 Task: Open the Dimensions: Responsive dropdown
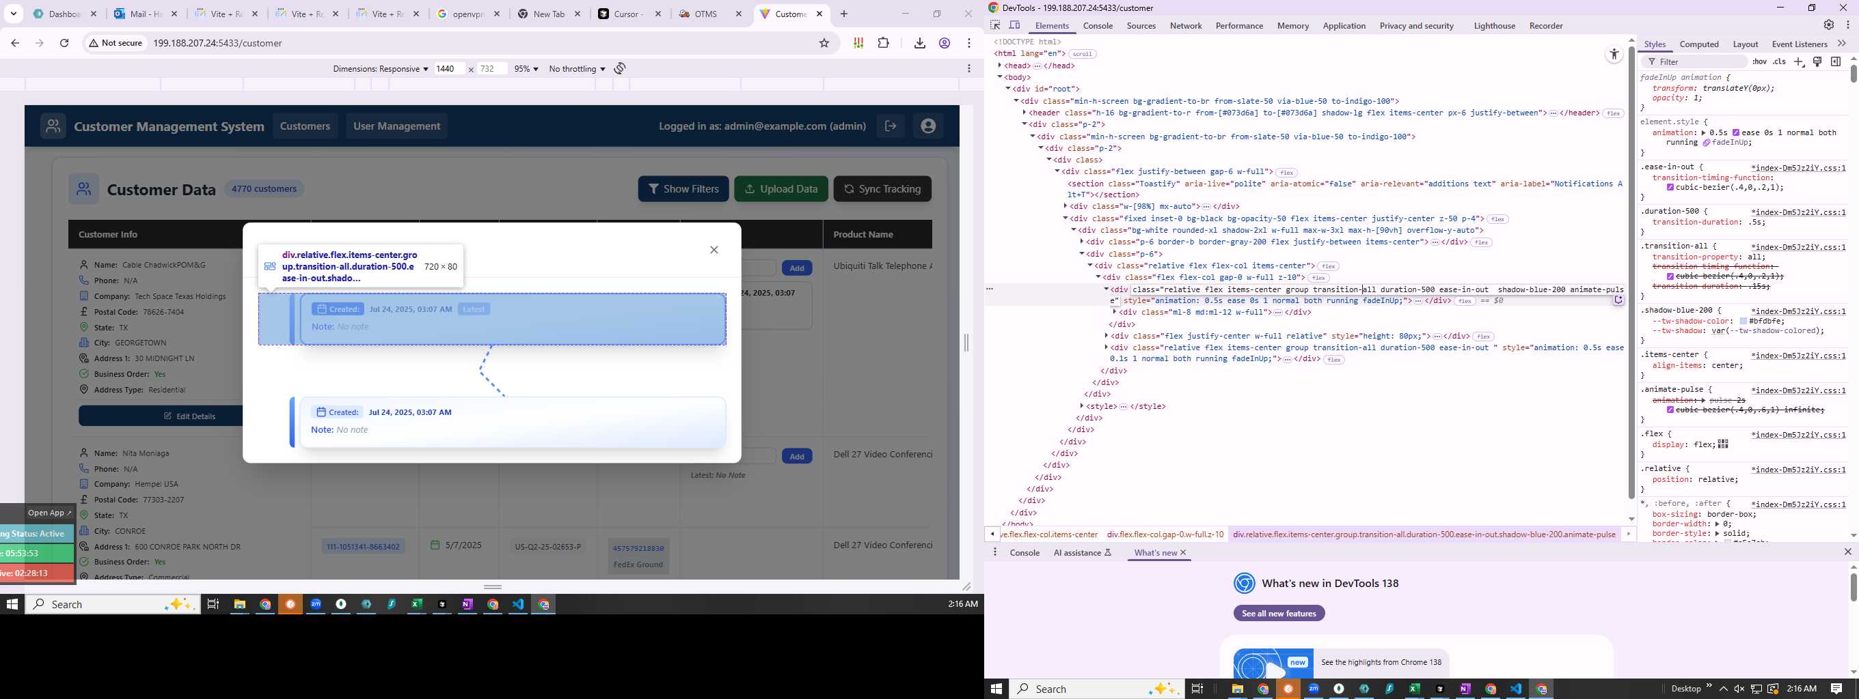[x=380, y=69]
